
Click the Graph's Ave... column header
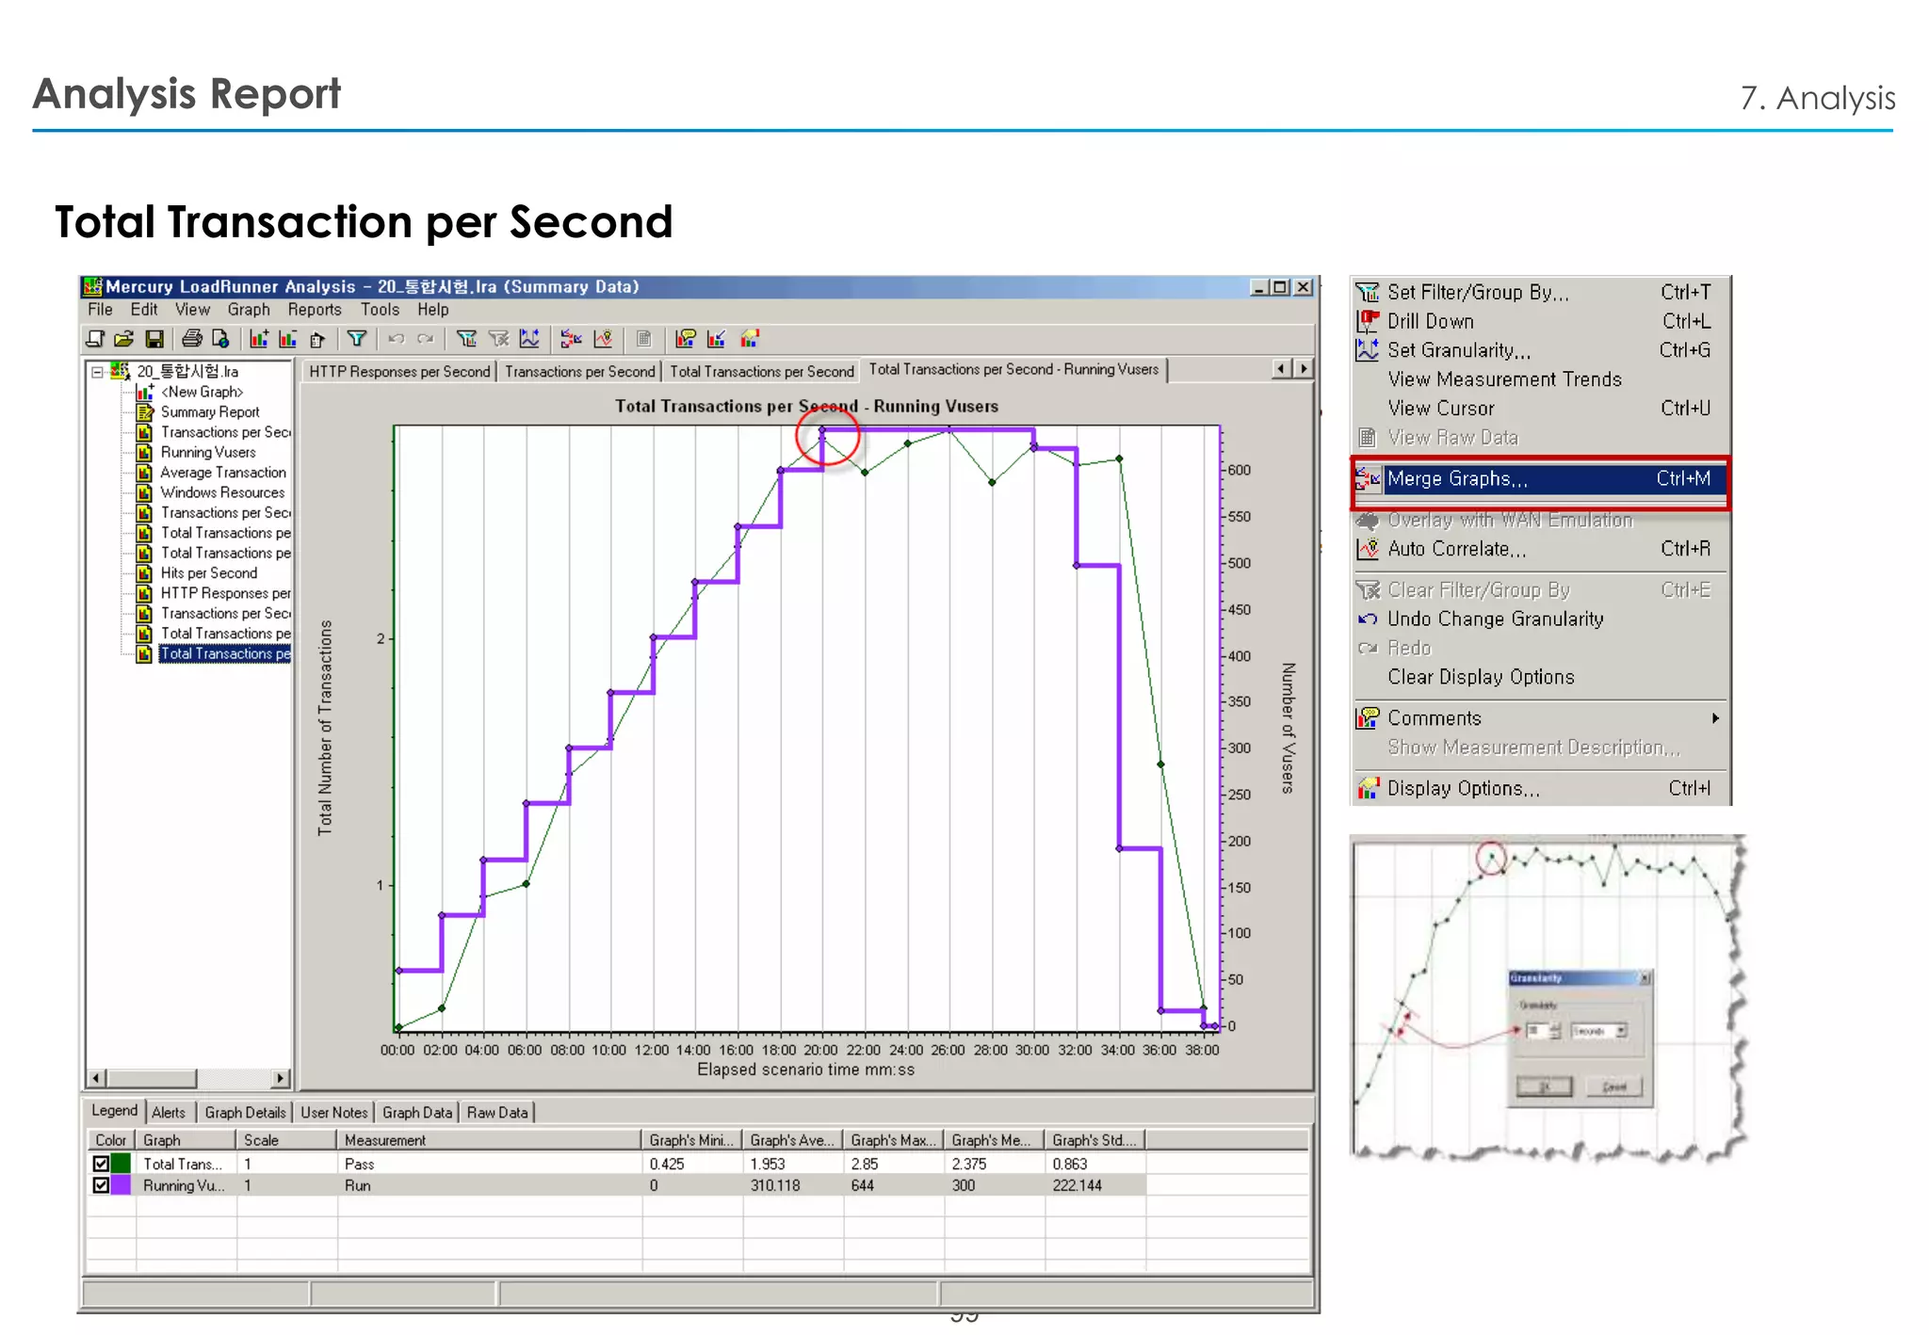pos(792,1140)
